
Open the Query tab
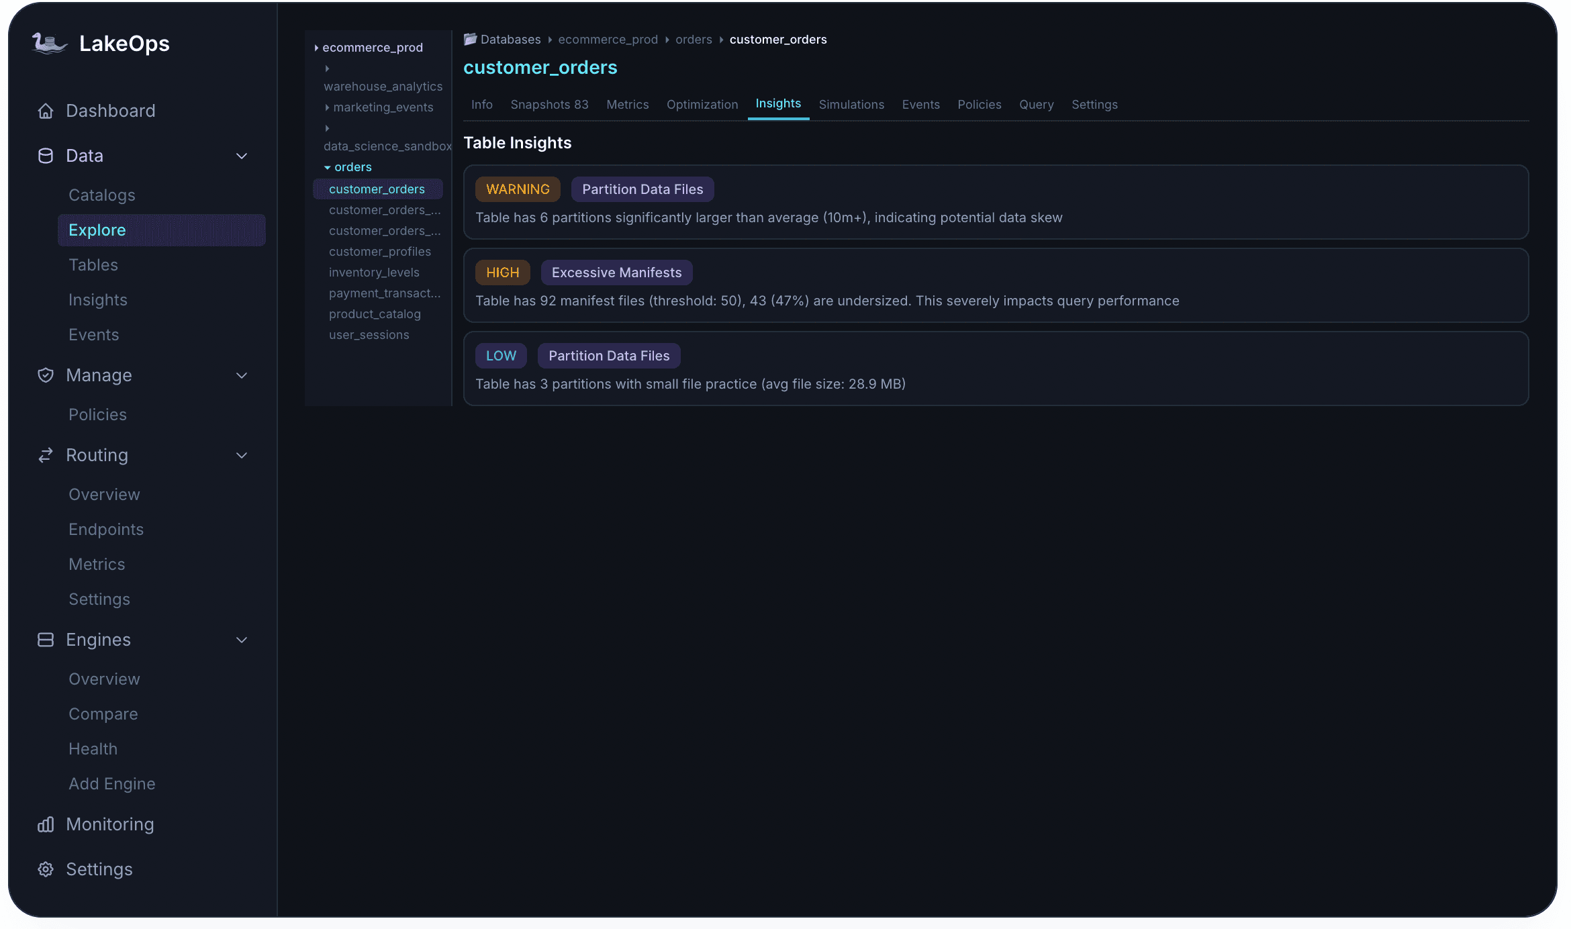pyautogui.click(x=1037, y=105)
